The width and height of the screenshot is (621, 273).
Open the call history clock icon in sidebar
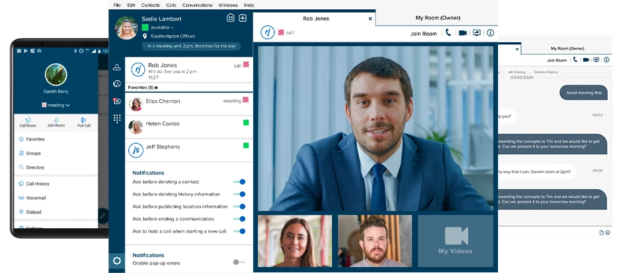(117, 83)
